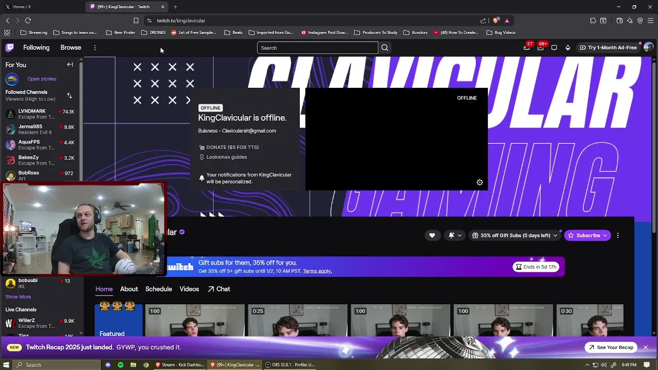Click Try 1-Month Ad-Free button
Viewport: 658px width, 370px height.
point(608,47)
